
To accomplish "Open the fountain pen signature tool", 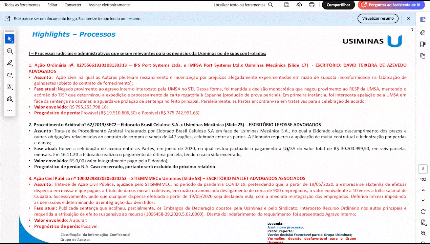I will [9, 99].
